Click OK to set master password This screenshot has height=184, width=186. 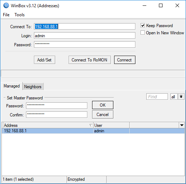(x=103, y=105)
